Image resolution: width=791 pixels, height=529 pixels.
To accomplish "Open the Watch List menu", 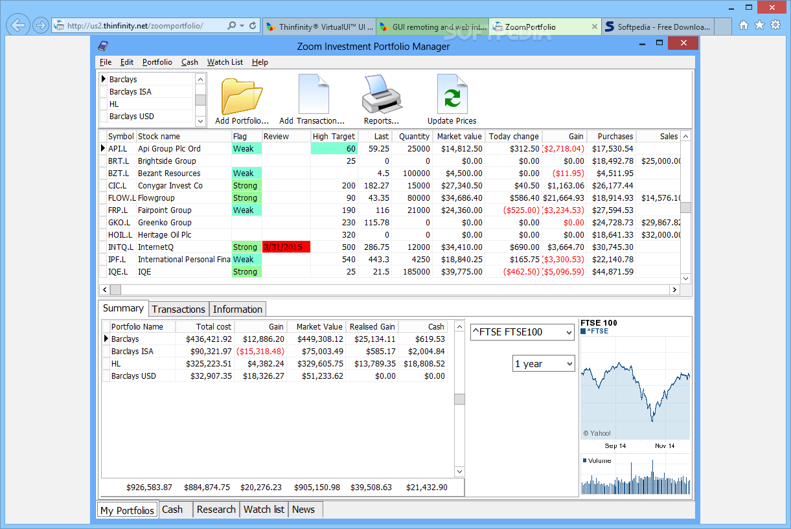I will [225, 62].
